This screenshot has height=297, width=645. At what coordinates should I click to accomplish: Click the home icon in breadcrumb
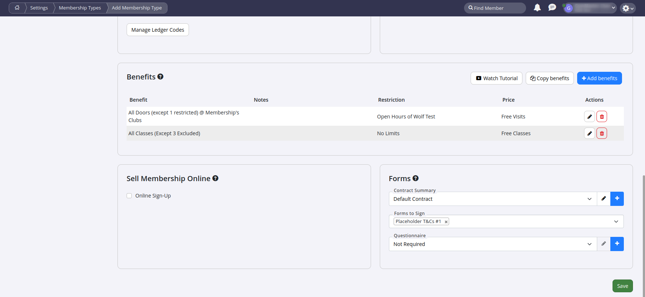pos(17,8)
